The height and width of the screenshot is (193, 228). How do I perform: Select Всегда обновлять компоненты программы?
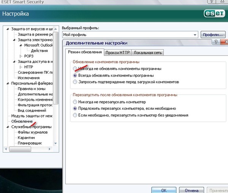point(75,75)
